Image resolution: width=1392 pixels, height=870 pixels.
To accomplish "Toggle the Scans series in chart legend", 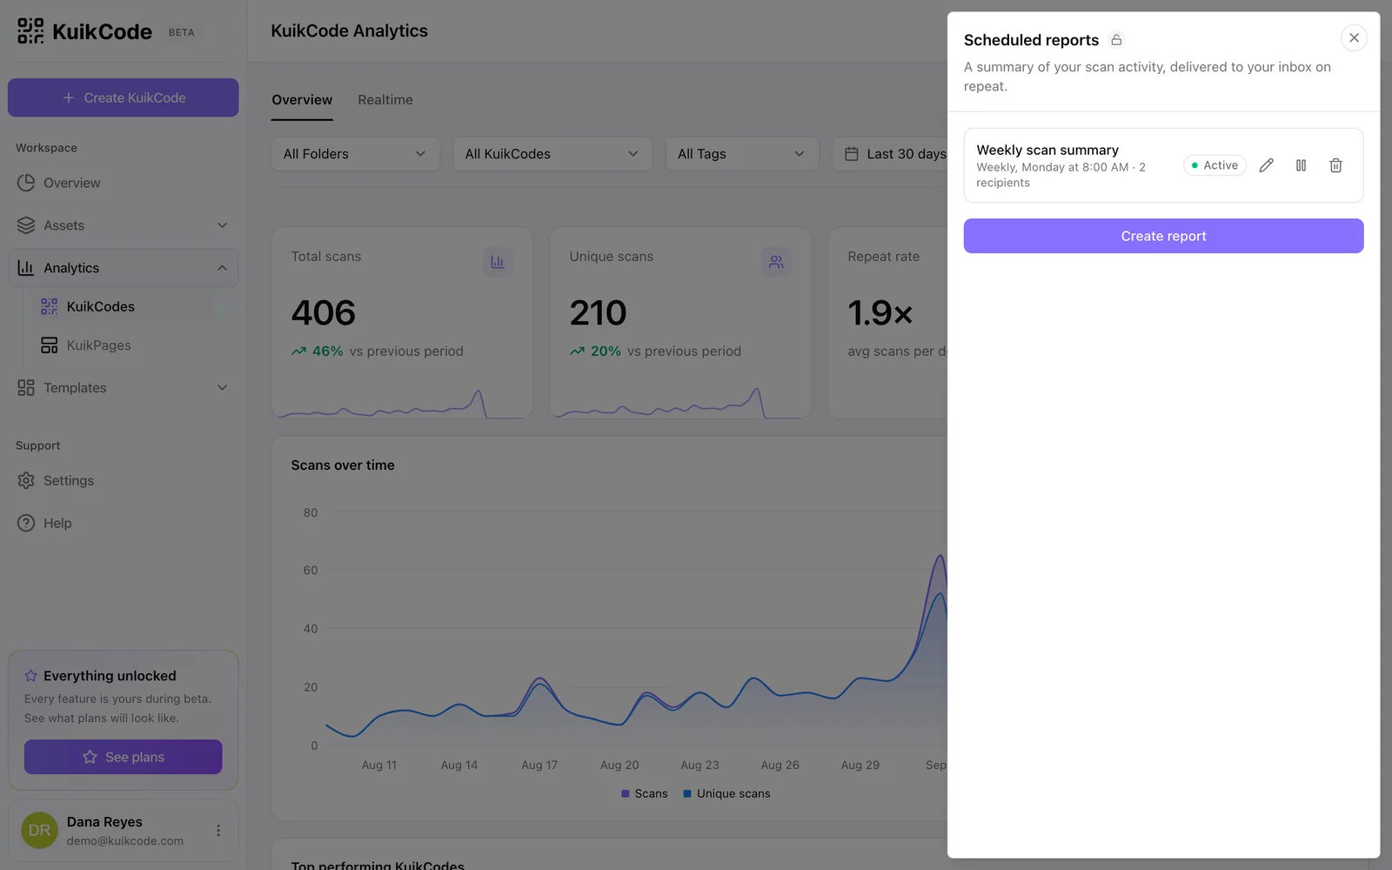I will (645, 793).
